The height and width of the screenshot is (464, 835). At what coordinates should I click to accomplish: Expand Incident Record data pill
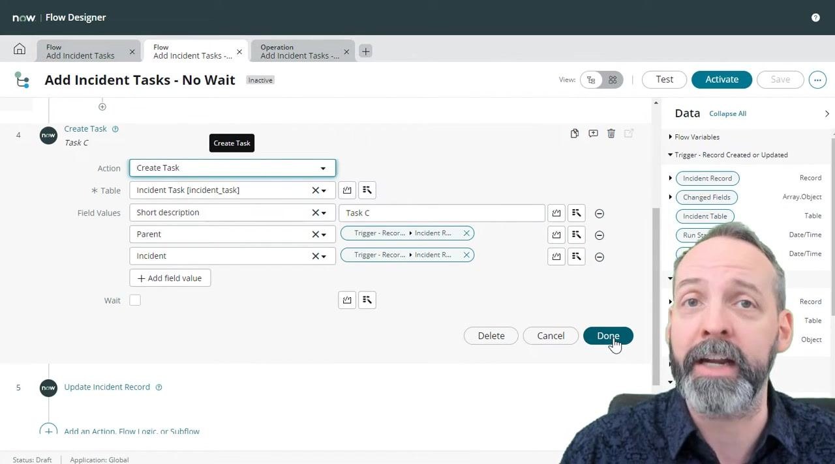[x=671, y=178]
